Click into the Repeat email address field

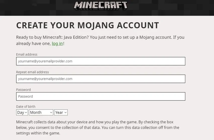(101, 79)
